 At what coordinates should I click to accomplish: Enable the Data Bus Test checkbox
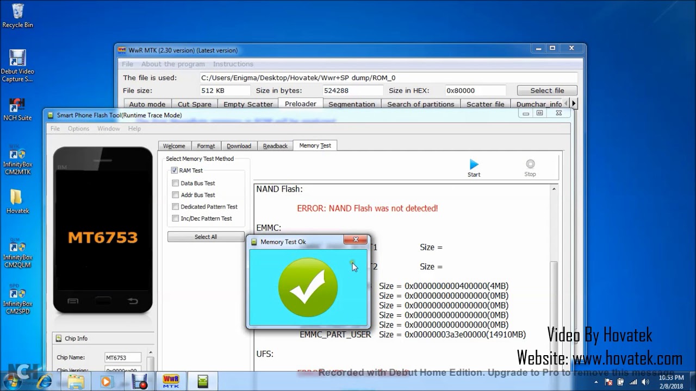pos(175,183)
